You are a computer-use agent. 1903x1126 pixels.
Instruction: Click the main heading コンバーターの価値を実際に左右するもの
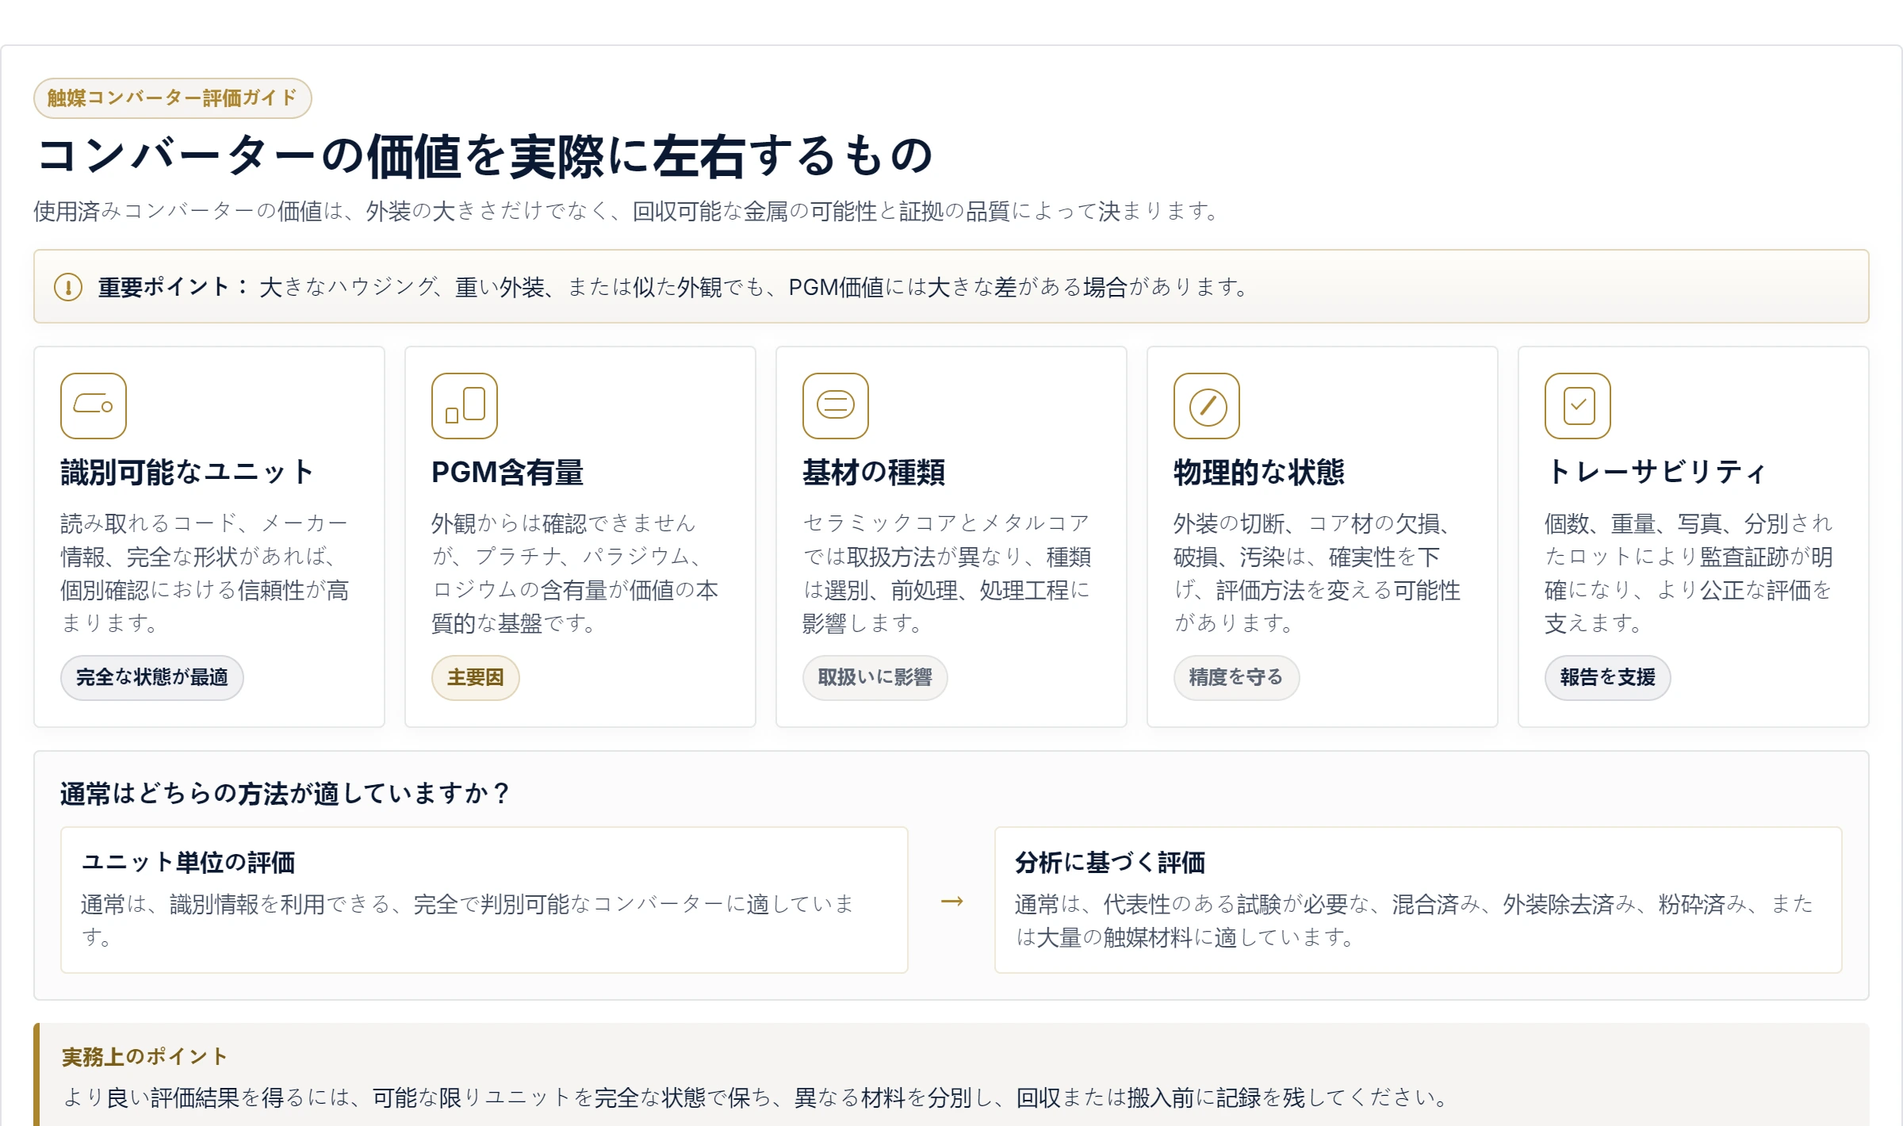pyautogui.click(x=484, y=155)
